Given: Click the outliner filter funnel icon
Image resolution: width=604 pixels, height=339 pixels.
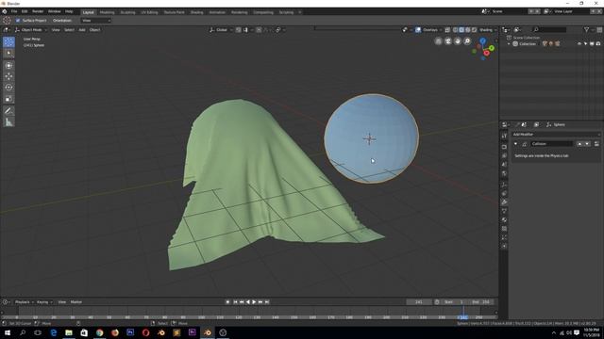Looking at the screenshot, I should point(586,29).
